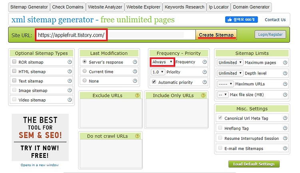
Task: Switch to Website Explorer tab
Action: 144,7
